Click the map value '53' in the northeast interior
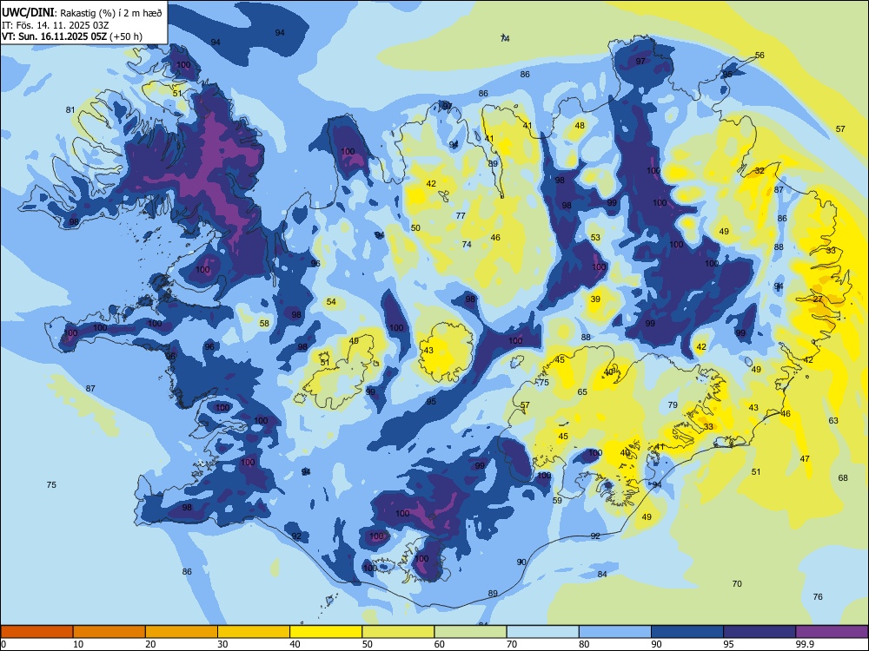This screenshot has height=651, width=869. click(x=595, y=238)
